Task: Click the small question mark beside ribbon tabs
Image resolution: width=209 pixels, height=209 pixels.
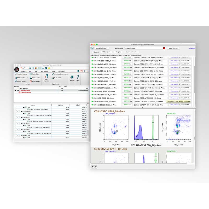Action: [x=84, y=71]
